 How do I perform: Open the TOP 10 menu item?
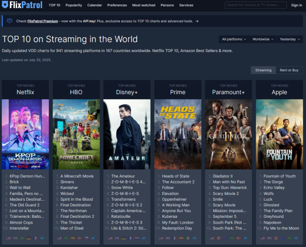(55, 5)
